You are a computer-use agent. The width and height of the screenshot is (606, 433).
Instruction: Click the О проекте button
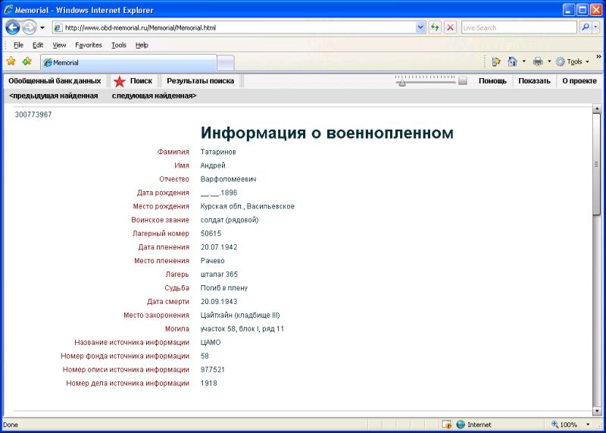[579, 81]
